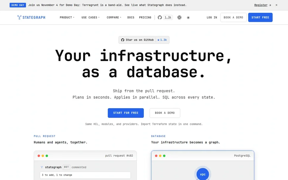Open the Pricing page
Viewport: 288px width, 180px height.
coord(145,17)
